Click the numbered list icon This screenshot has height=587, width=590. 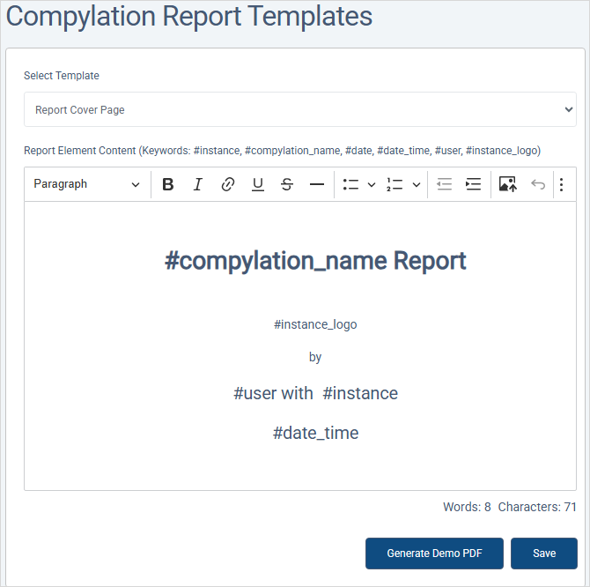click(x=395, y=184)
